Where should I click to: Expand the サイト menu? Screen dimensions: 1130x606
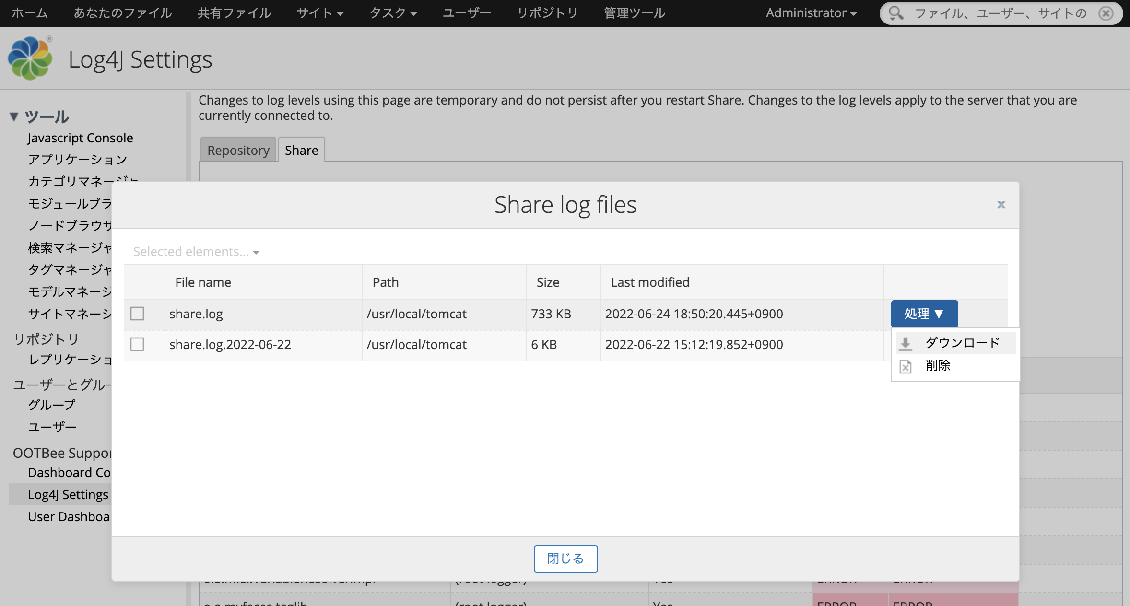[320, 13]
